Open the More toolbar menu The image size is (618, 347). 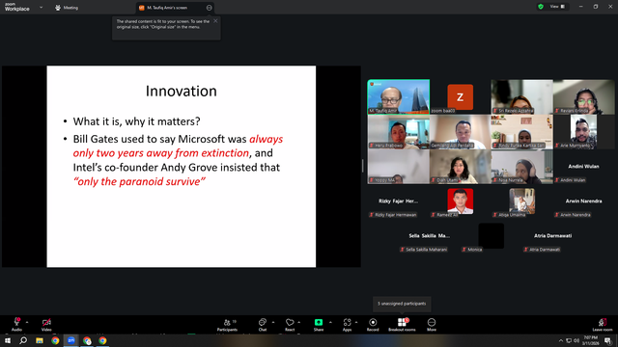click(x=432, y=324)
